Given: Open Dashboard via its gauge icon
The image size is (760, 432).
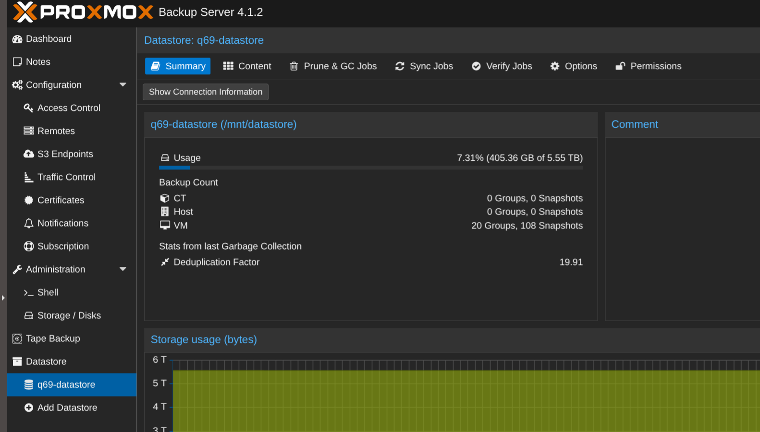Looking at the screenshot, I should [17, 39].
